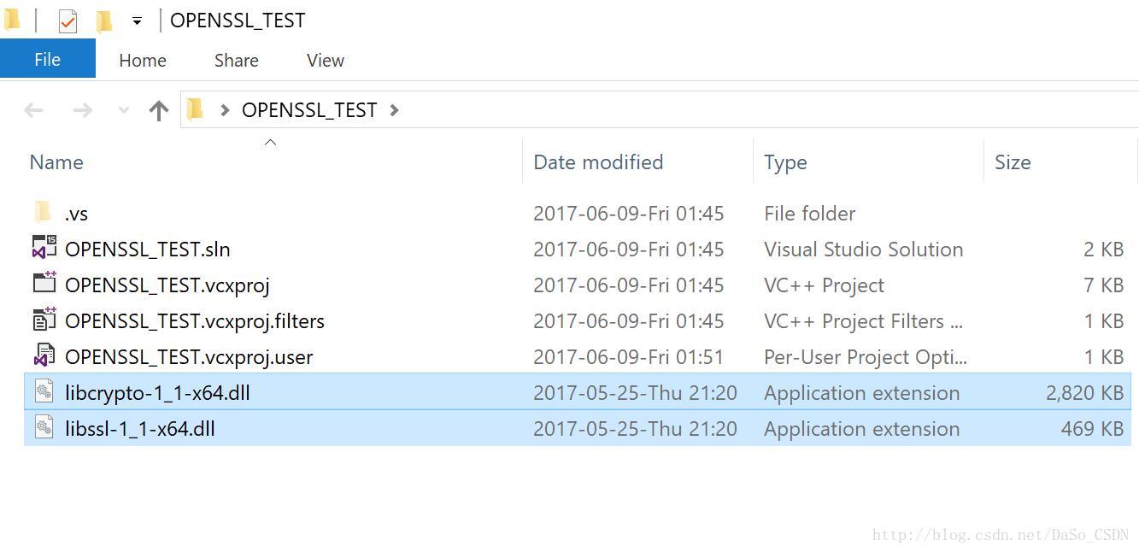Sort files by the Size column header
The height and width of the screenshot is (552, 1139).
1013,162
